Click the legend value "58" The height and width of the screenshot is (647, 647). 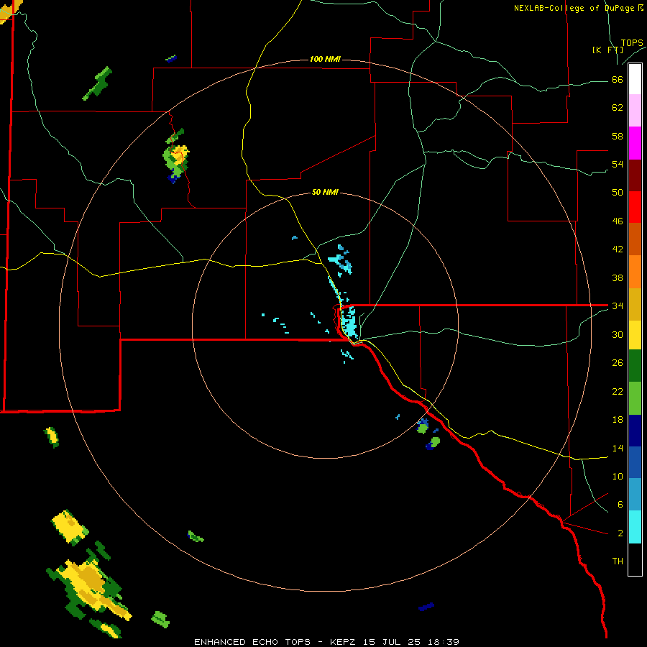click(x=618, y=136)
